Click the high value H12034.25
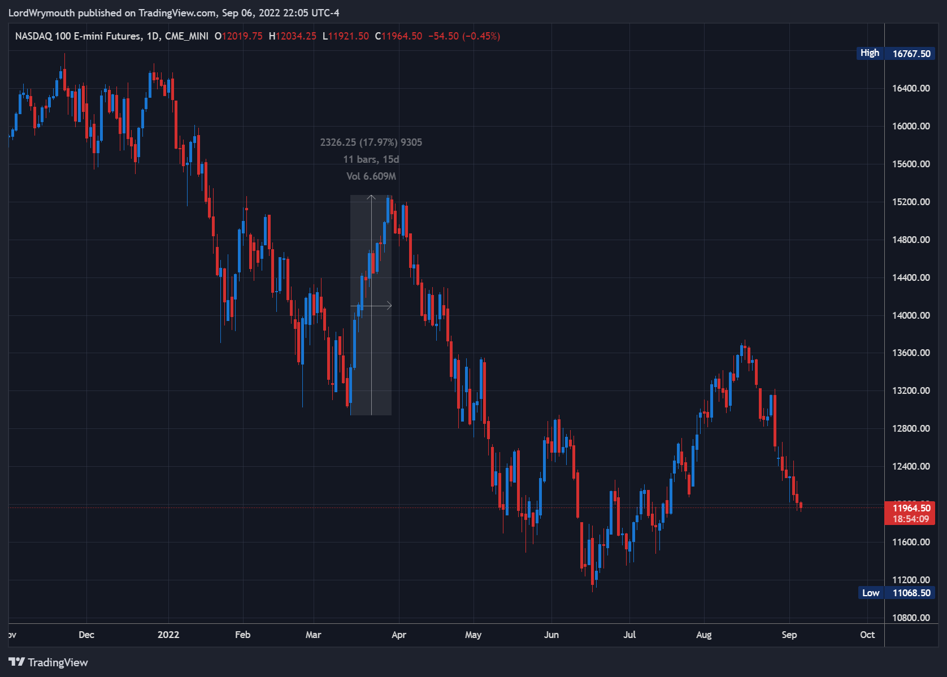 293,36
